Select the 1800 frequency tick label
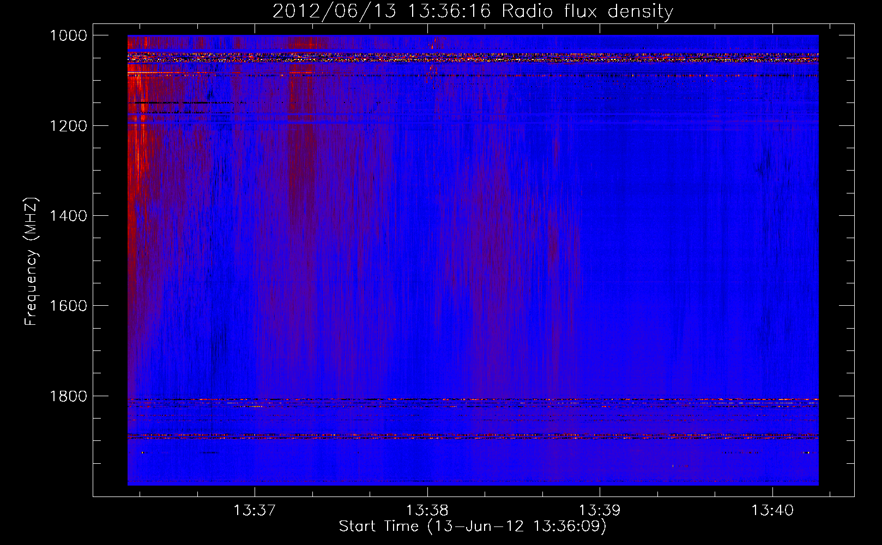 click(68, 396)
